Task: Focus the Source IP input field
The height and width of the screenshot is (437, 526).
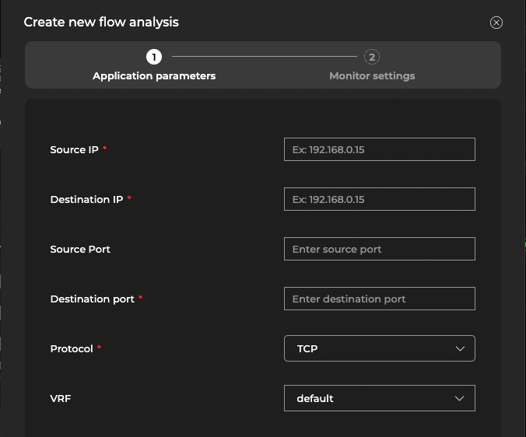Action: point(380,149)
